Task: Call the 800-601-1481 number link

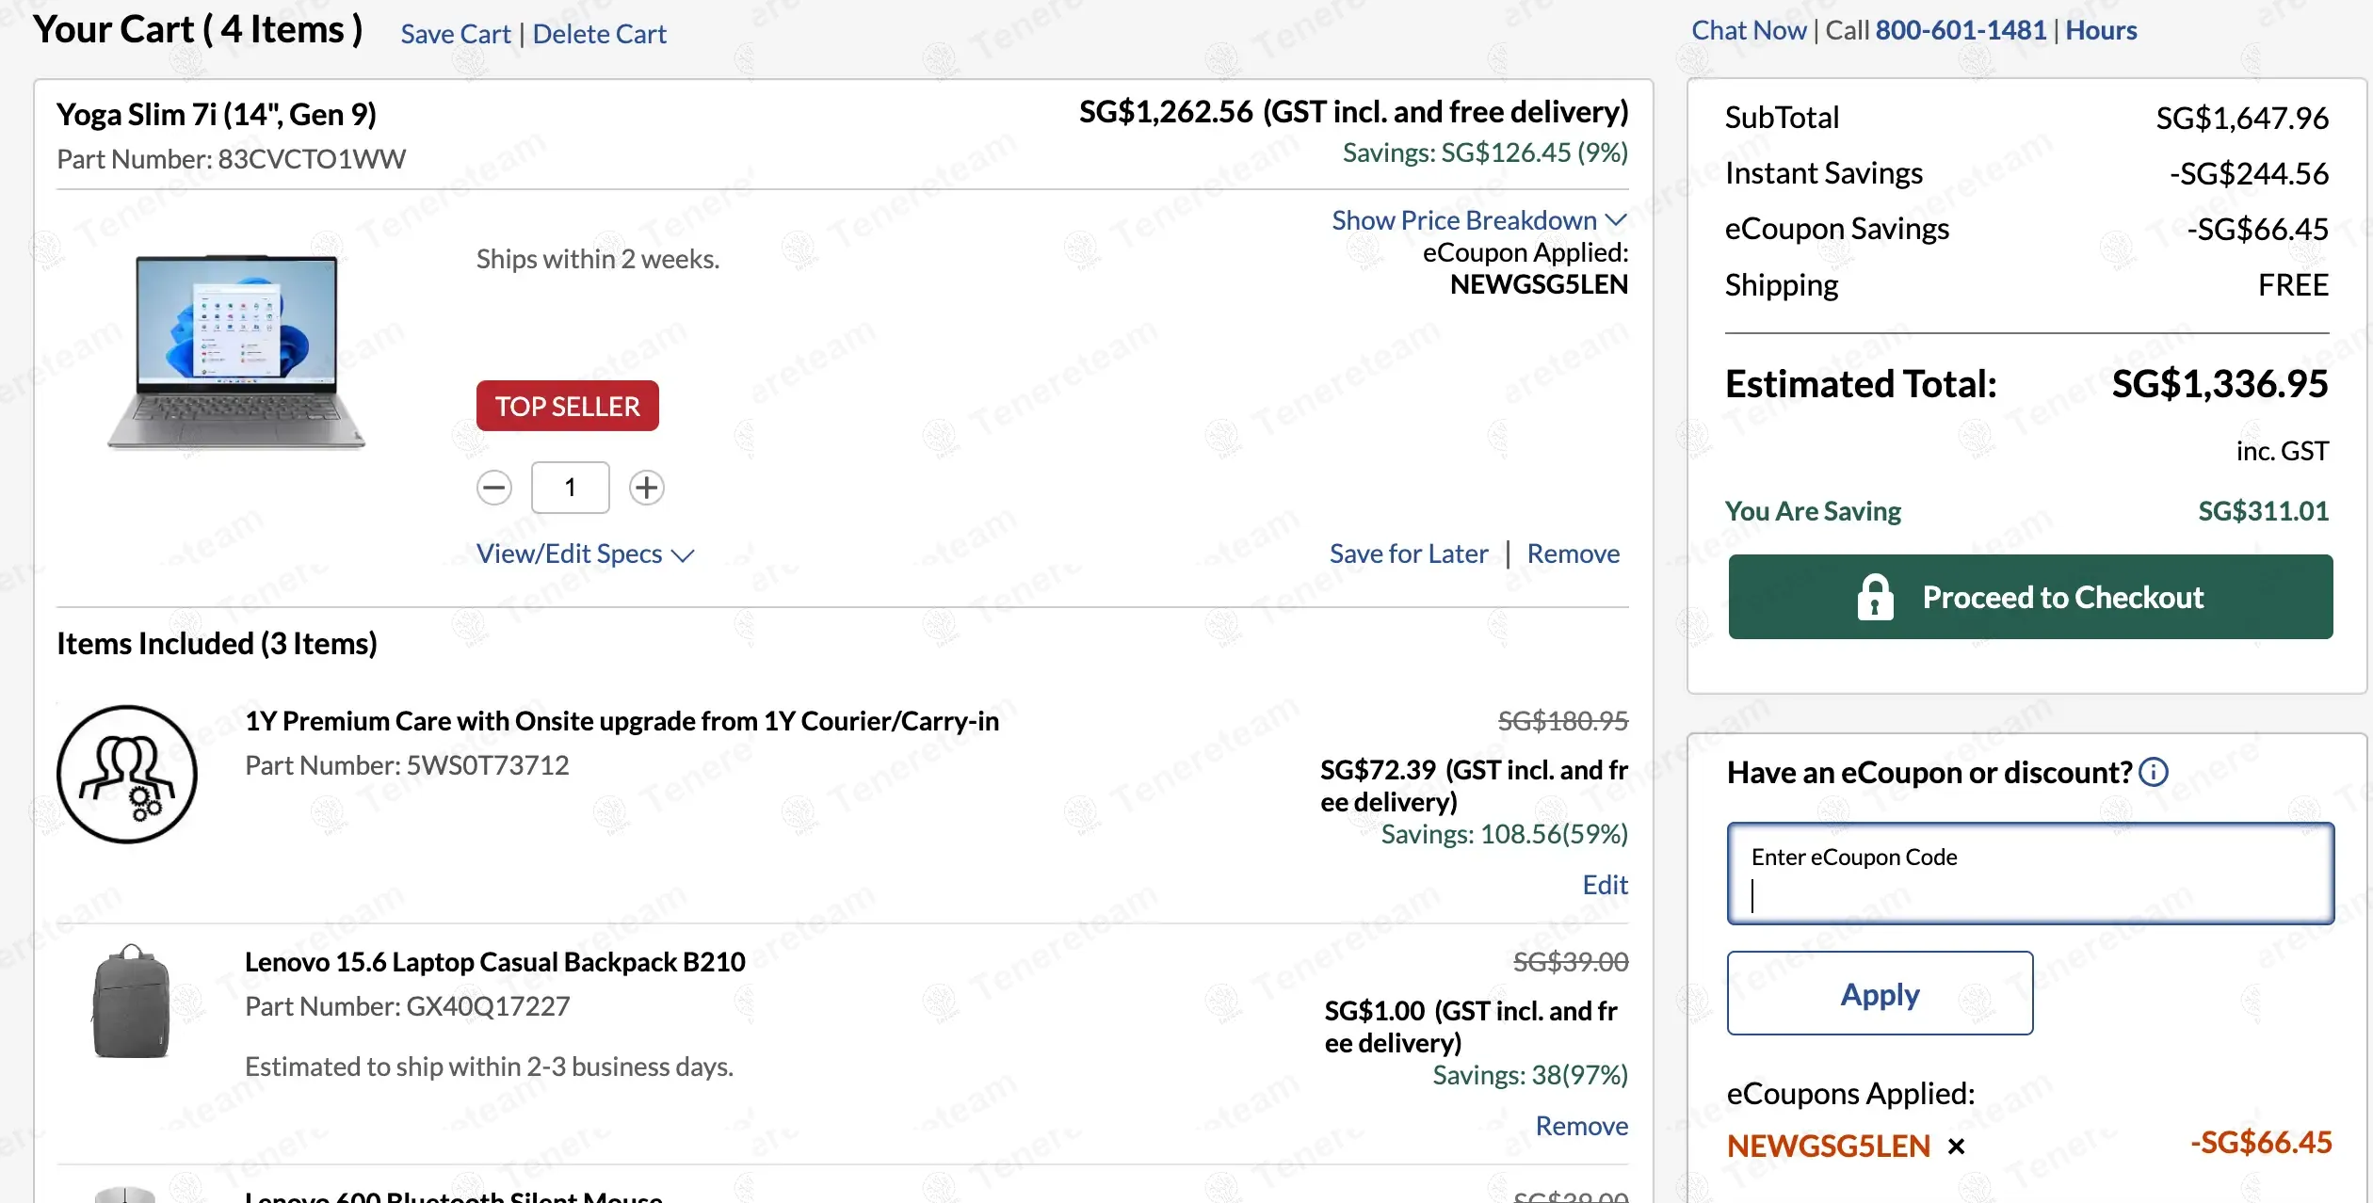Action: (1961, 30)
